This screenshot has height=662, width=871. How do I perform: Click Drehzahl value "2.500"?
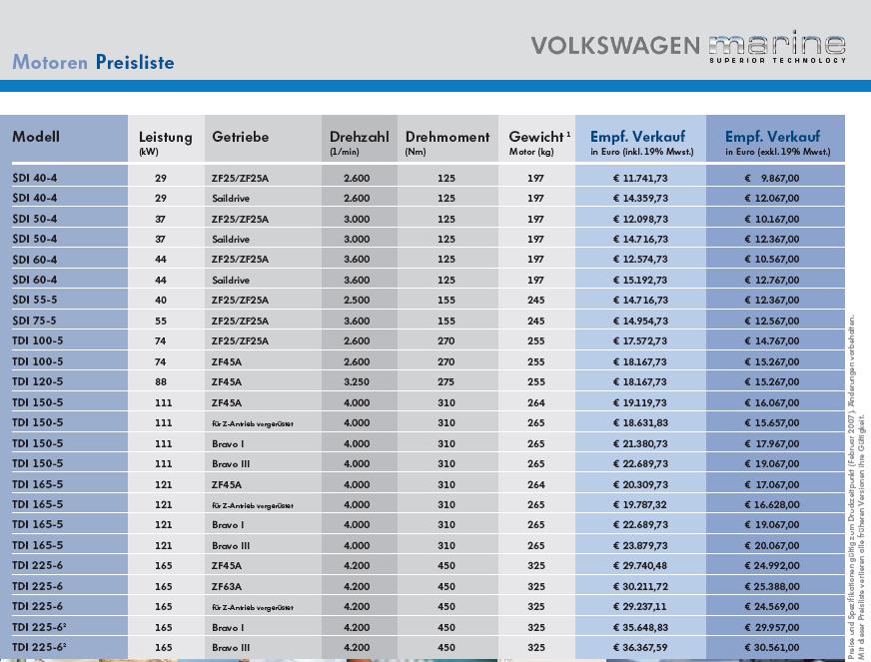(x=357, y=301)
